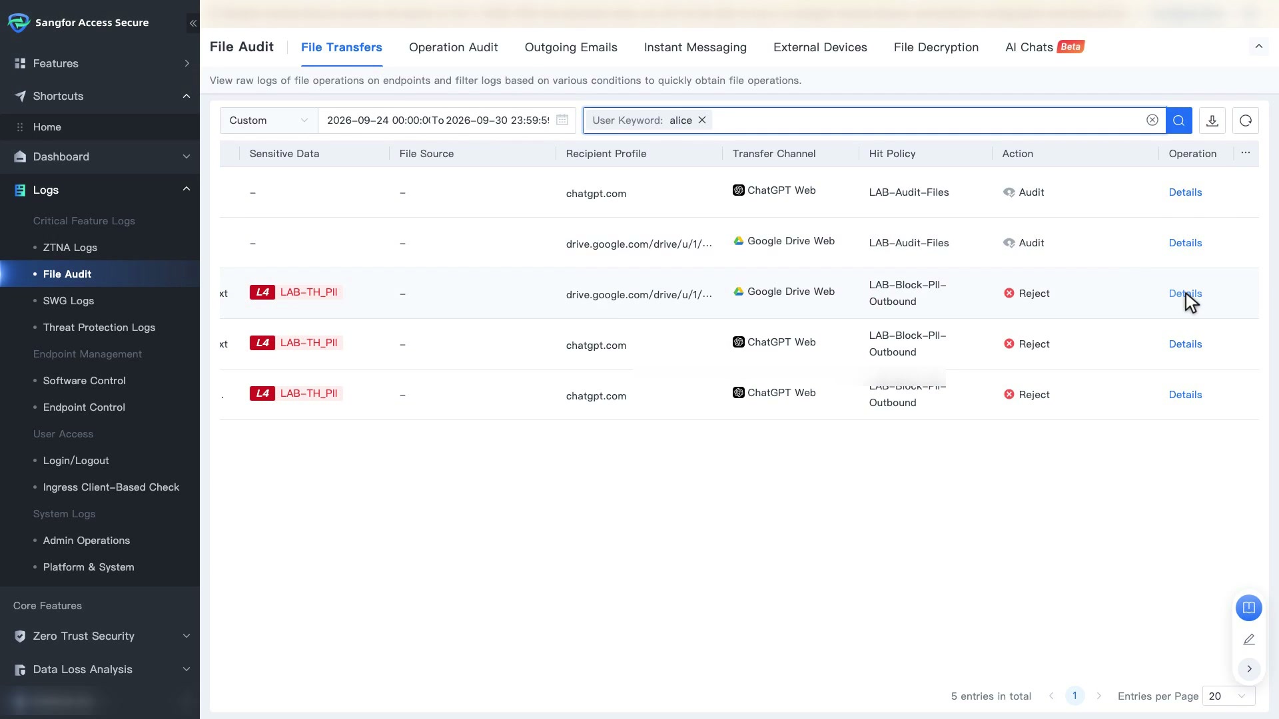This screenshot has width=1279, height=719.
Task: Switch to Operation Audit tab
Action: pos(454,47)
